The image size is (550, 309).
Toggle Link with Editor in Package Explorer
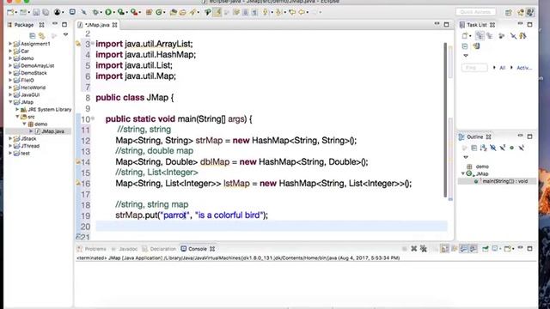point(42,35)
